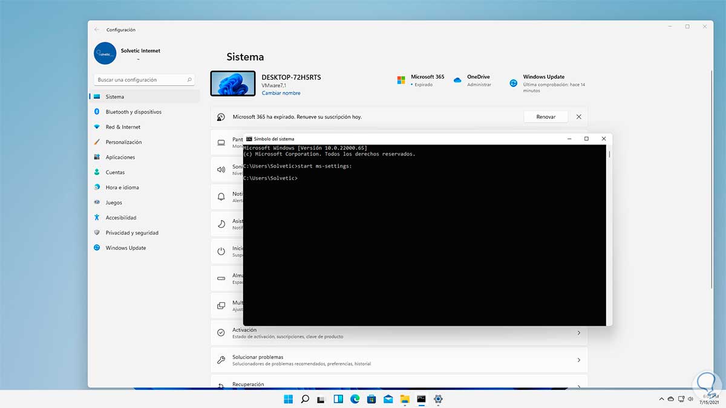Click Privacidad y seguridad shield icon
This screenshot has width=726, height=408.
97,233
